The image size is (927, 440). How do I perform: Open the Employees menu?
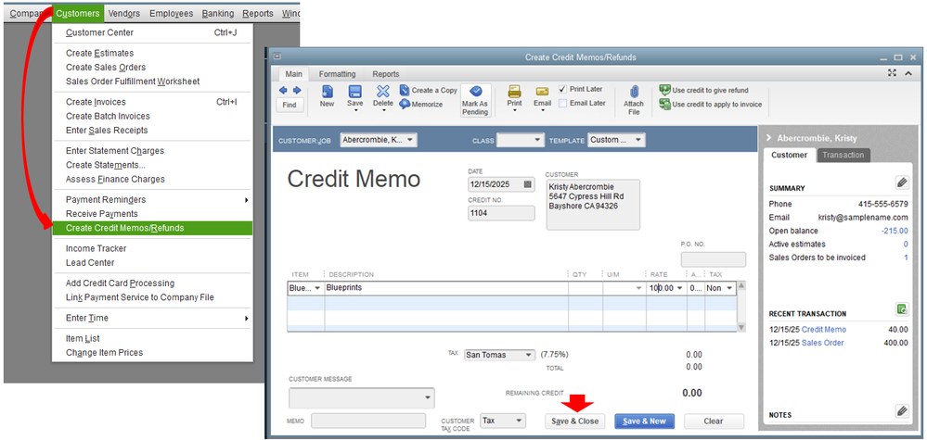click(172, 13)
